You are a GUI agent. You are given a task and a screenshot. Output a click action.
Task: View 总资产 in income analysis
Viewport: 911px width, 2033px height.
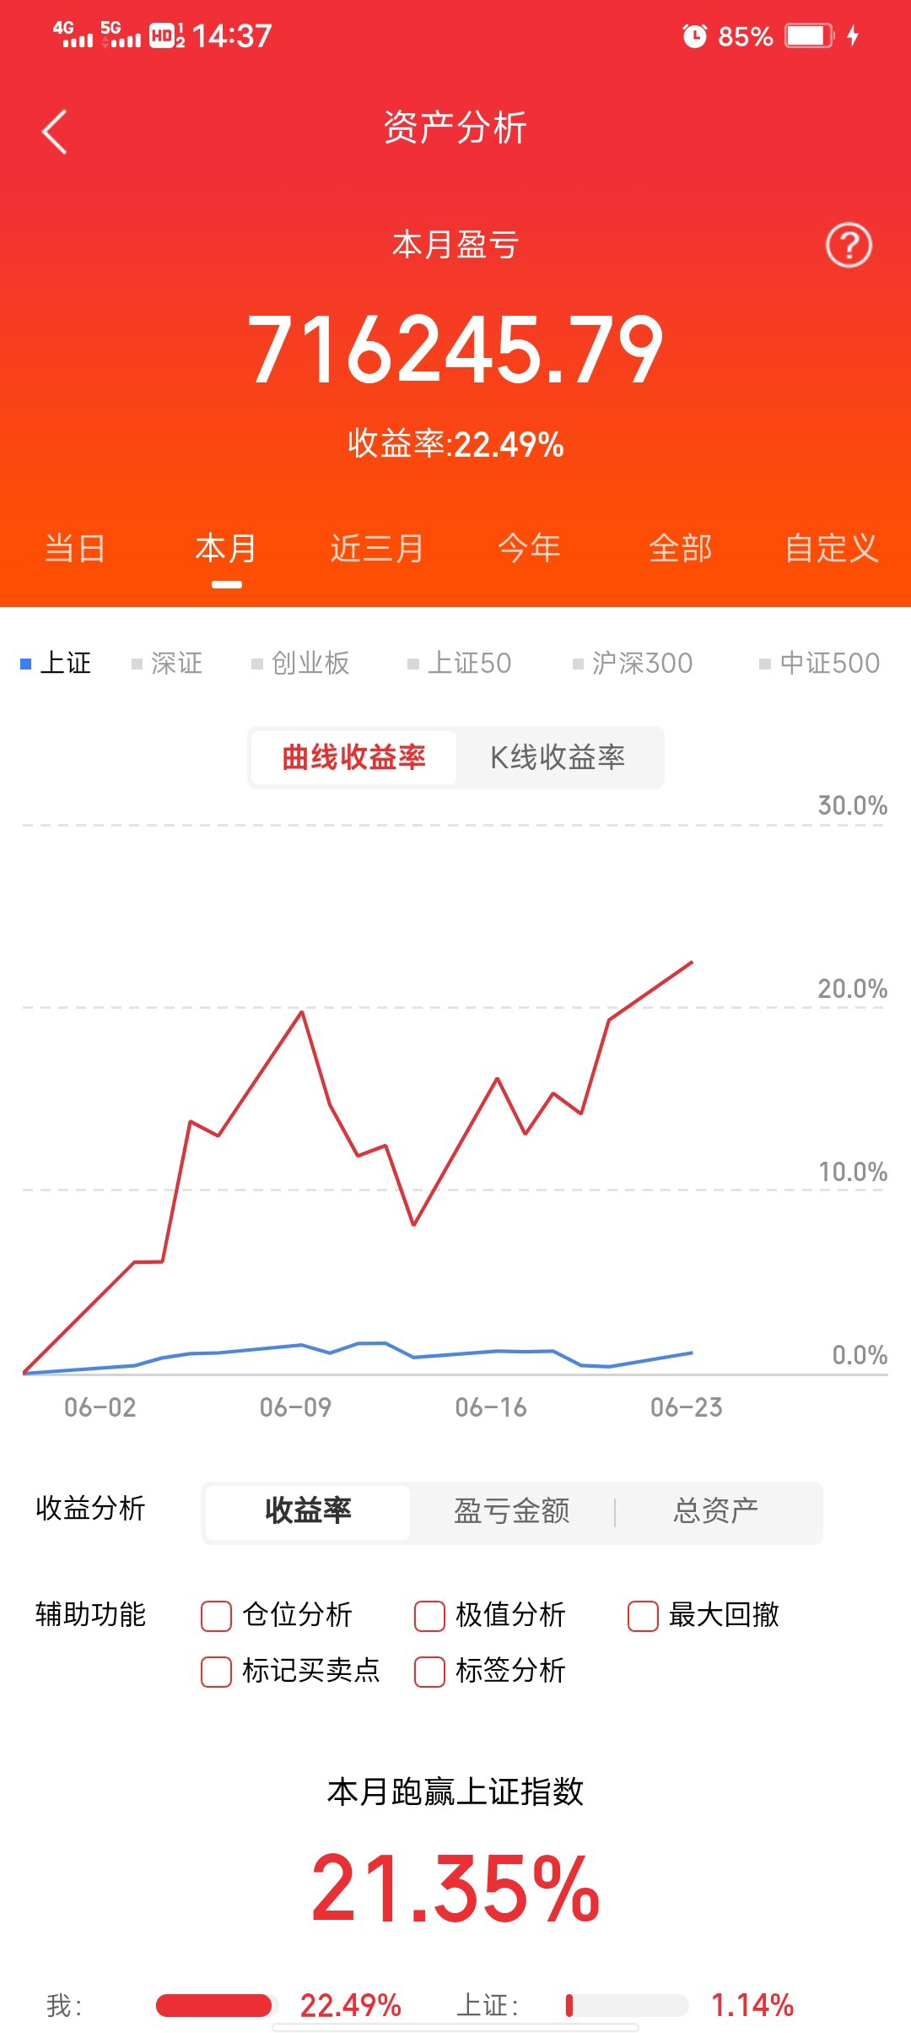717,1511
